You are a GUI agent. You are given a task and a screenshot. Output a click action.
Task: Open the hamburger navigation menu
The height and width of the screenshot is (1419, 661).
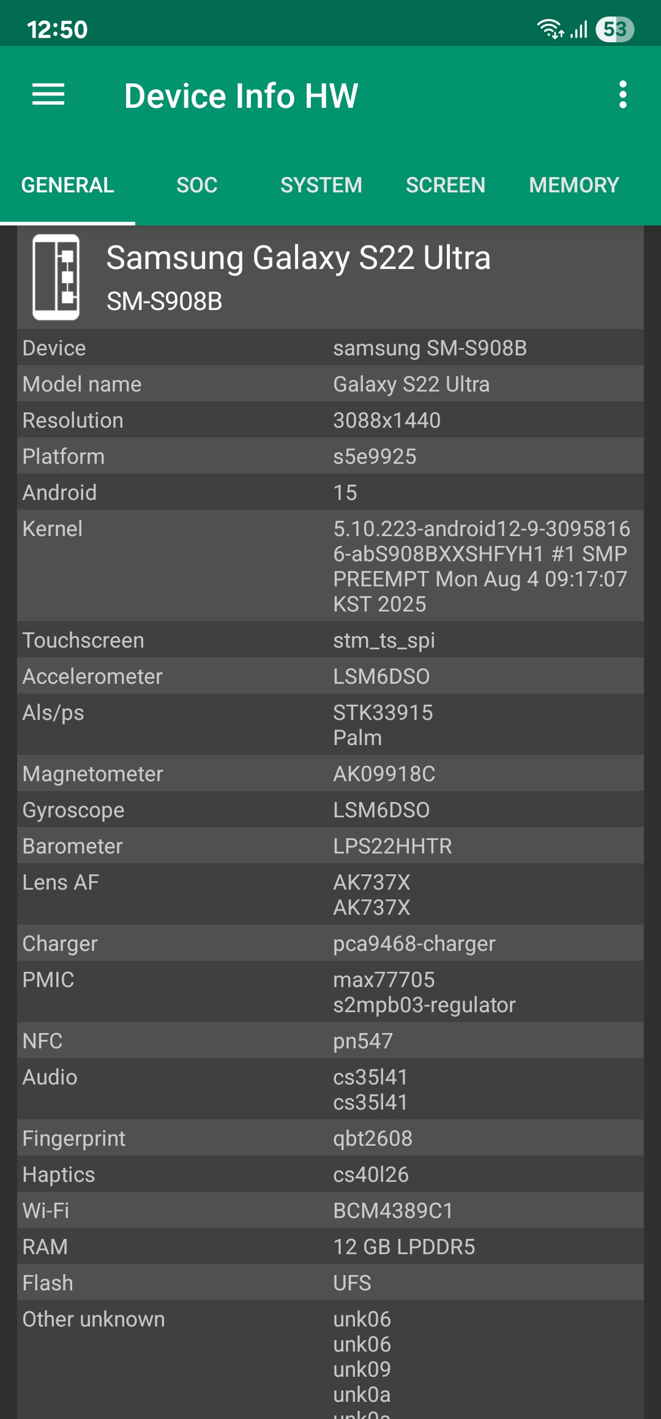click(48, 95)
